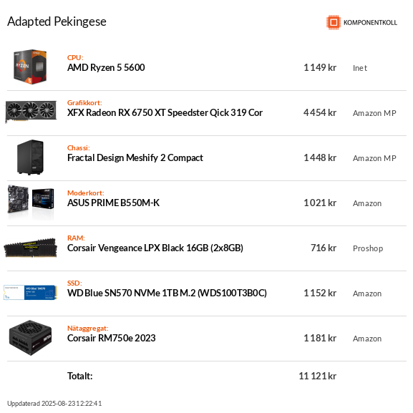Open the Corsair Vengeance RAM image
The image size is (413, 413).
point(30,248)
